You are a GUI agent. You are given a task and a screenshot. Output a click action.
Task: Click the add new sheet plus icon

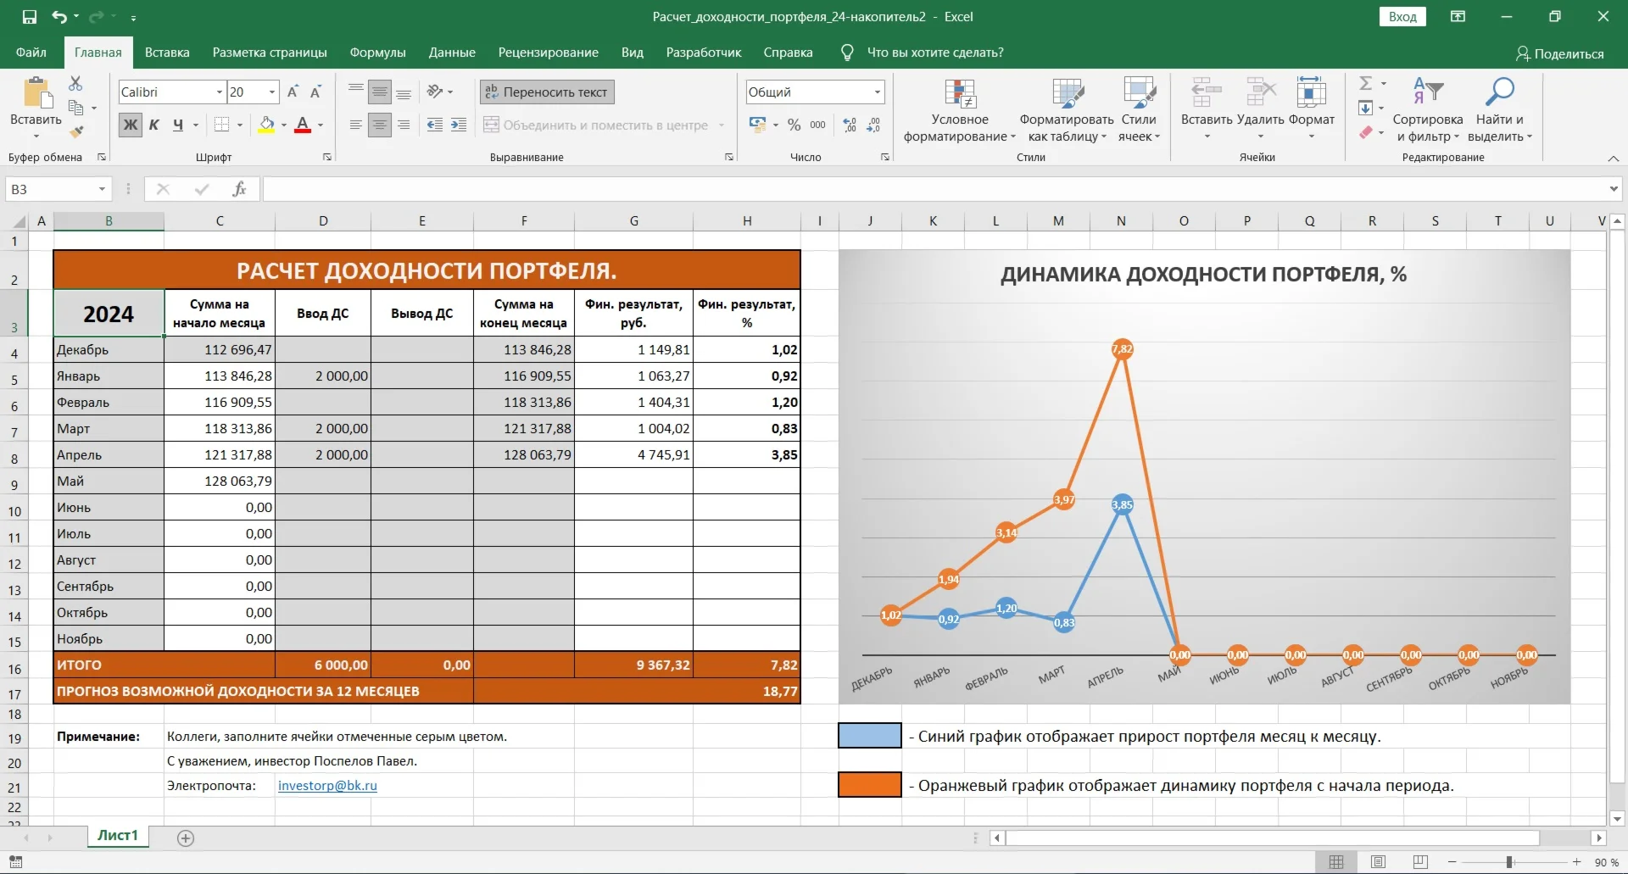(x=186, y=838)
